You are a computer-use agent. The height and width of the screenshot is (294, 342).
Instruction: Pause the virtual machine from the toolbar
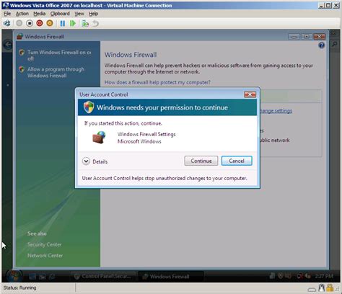pyautogui.click(x=63, y=23)
